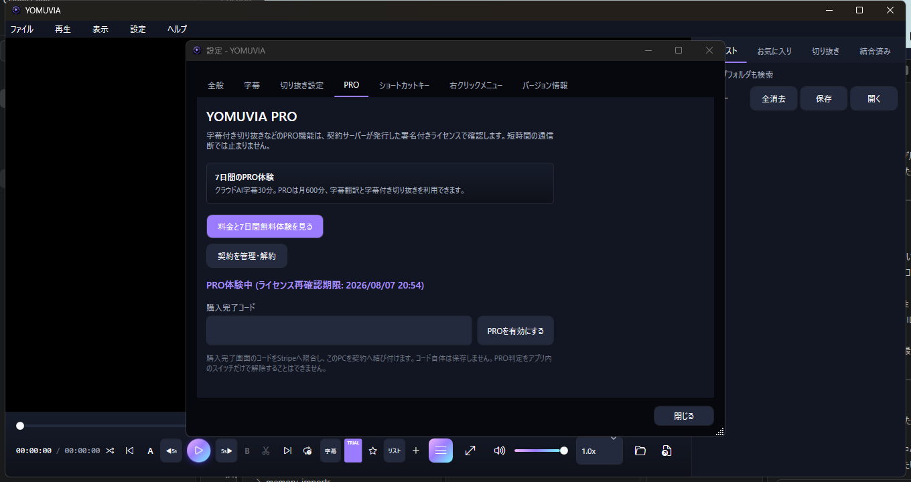Switch to the 字幕 settings tab
911x482 pixels.
(252, 85)
